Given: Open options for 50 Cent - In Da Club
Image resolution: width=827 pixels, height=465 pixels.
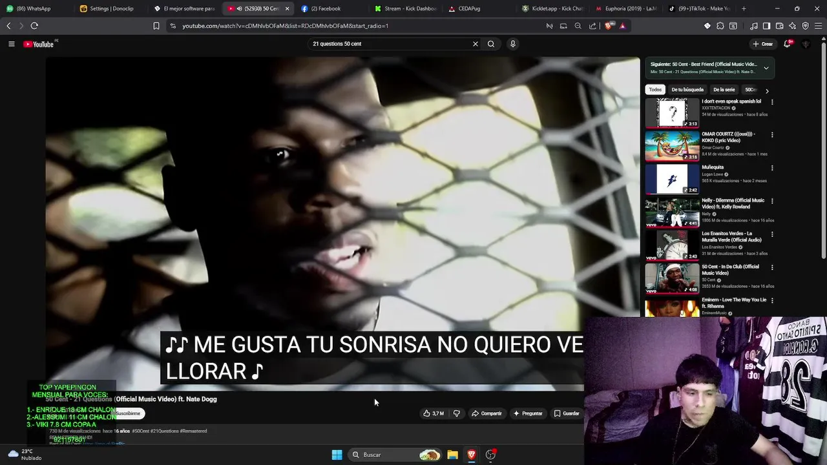Looking at the screenshot, I should click(771, 267).
